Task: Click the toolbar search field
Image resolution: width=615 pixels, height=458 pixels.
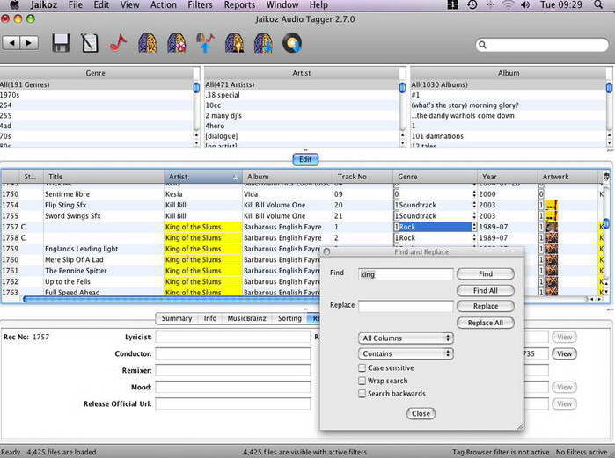Action: [x=542, y=45]
